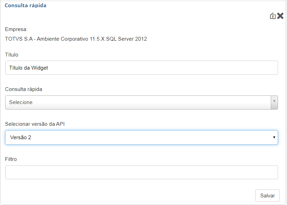The image size is (287, 205).
Task: Click the Selecione placeholder text
Action: click(21, 102)
